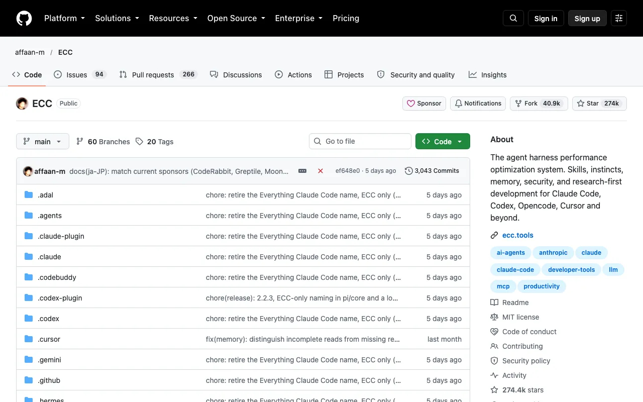View 274.4k stars link
This screenshot has height=402, width=643.
(517, 390)
